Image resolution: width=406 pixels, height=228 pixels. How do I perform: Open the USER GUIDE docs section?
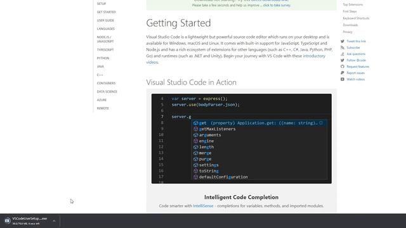[105, 20]
